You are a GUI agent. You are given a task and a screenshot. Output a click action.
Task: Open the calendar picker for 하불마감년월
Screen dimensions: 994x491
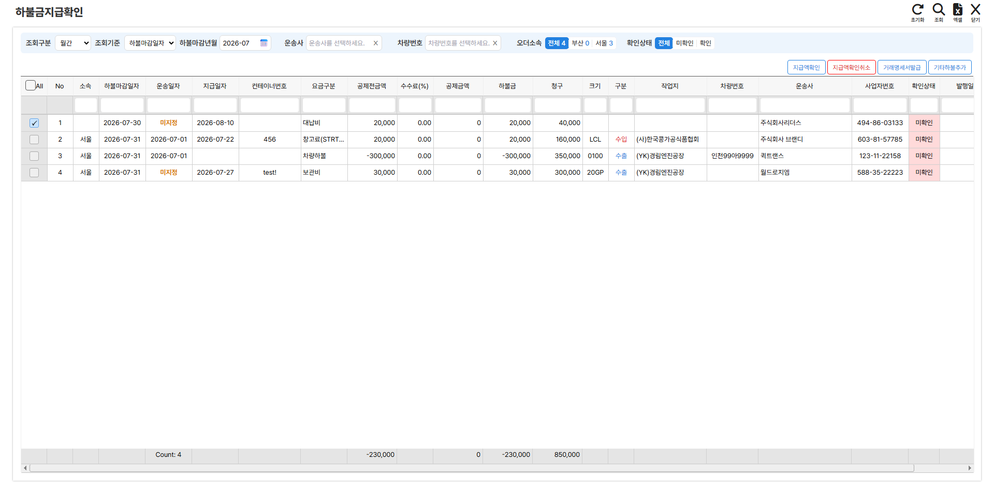pyautogui.click(x=264, y=43)
